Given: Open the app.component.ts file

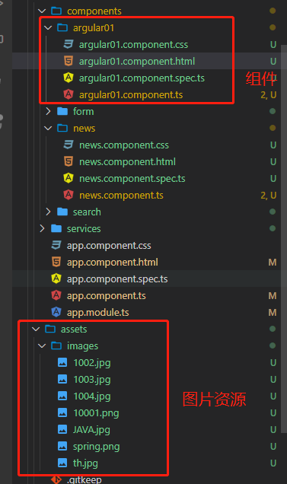Looking at the screenshot, I should pos(107,296).
